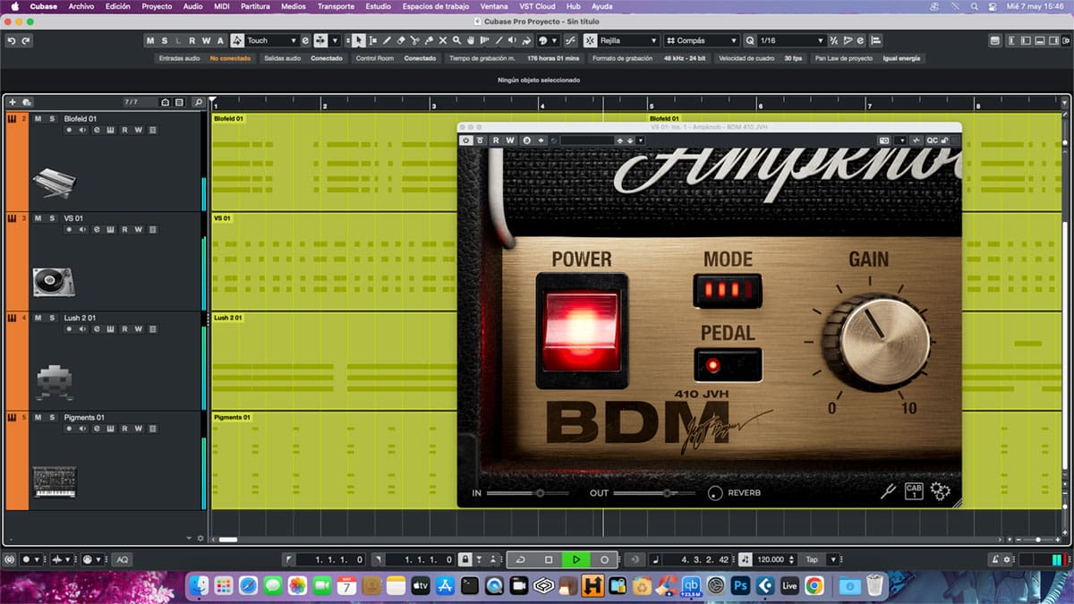
Task: Click the Stop button in transport
Action: [x=549, y=559]
